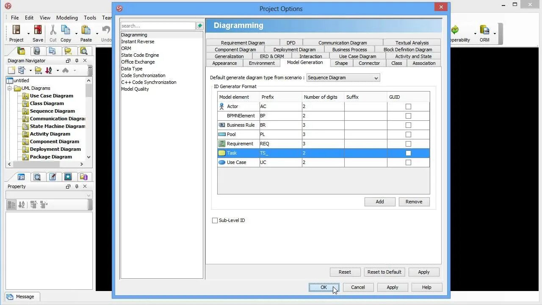The height and width of the screenshot is (305, 542).
Task: Open the Modeling menu
Action: tap(66, 18)
